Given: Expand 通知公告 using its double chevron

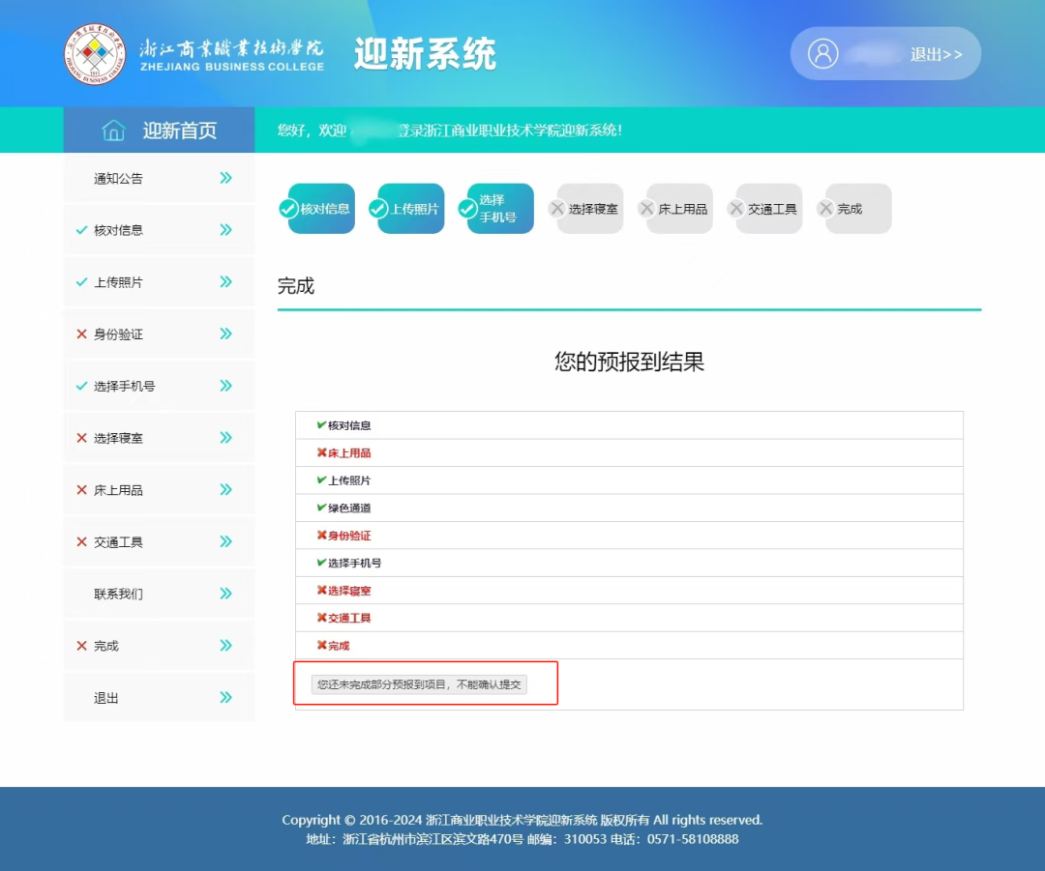Looking at the screenshot, I should pyautogui.click(x=225, y=178).
